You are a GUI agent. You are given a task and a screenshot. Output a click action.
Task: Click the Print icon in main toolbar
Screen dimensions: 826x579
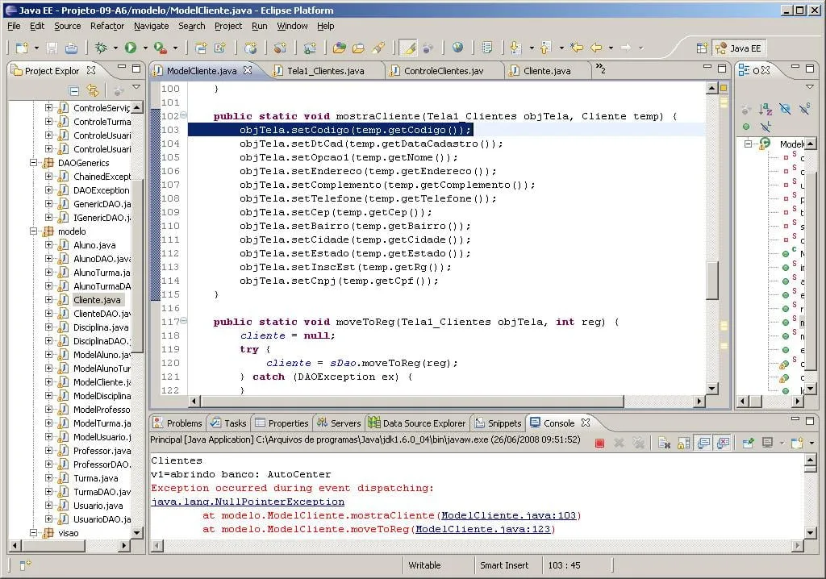point(71,48)
